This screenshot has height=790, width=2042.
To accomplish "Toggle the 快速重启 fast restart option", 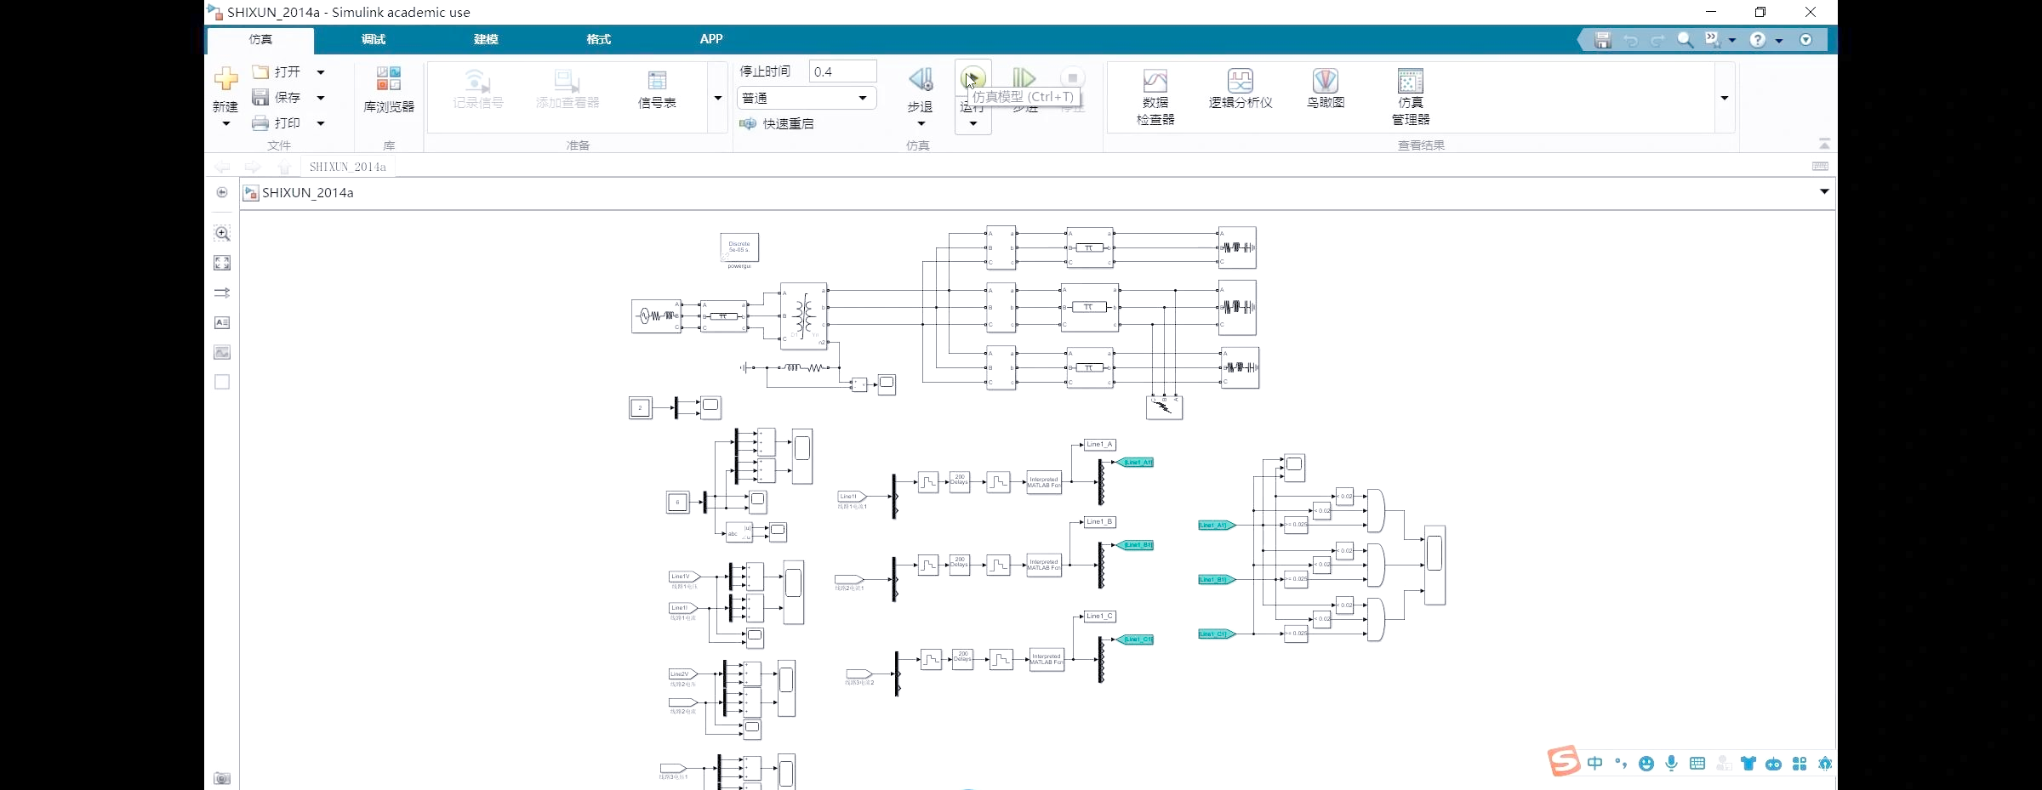I will (777, 124).
